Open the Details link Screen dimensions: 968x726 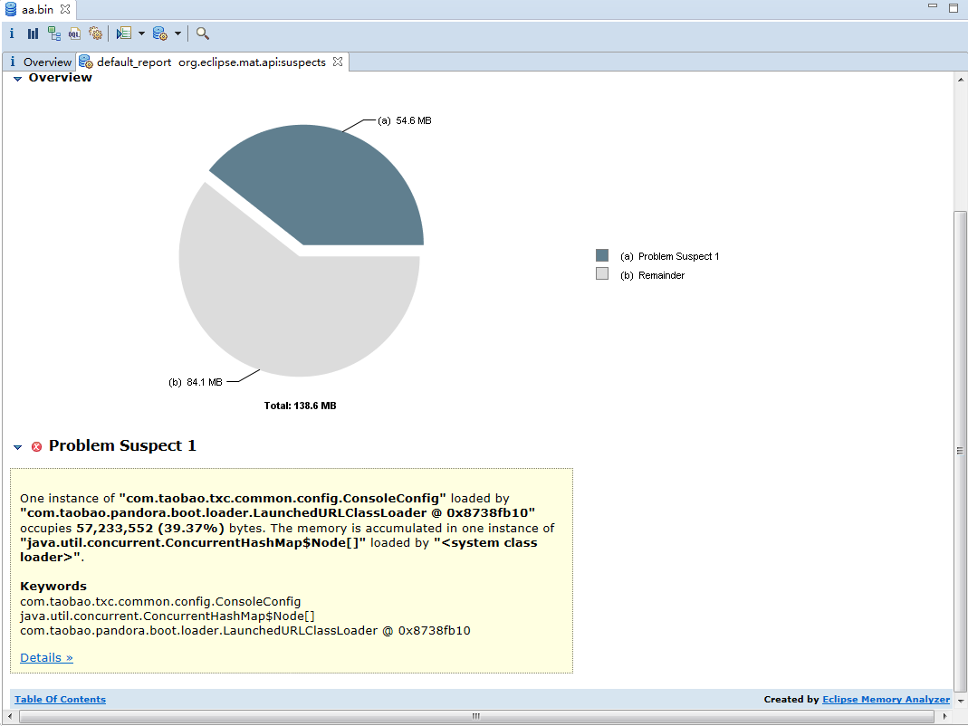click(x=46, y=657)
